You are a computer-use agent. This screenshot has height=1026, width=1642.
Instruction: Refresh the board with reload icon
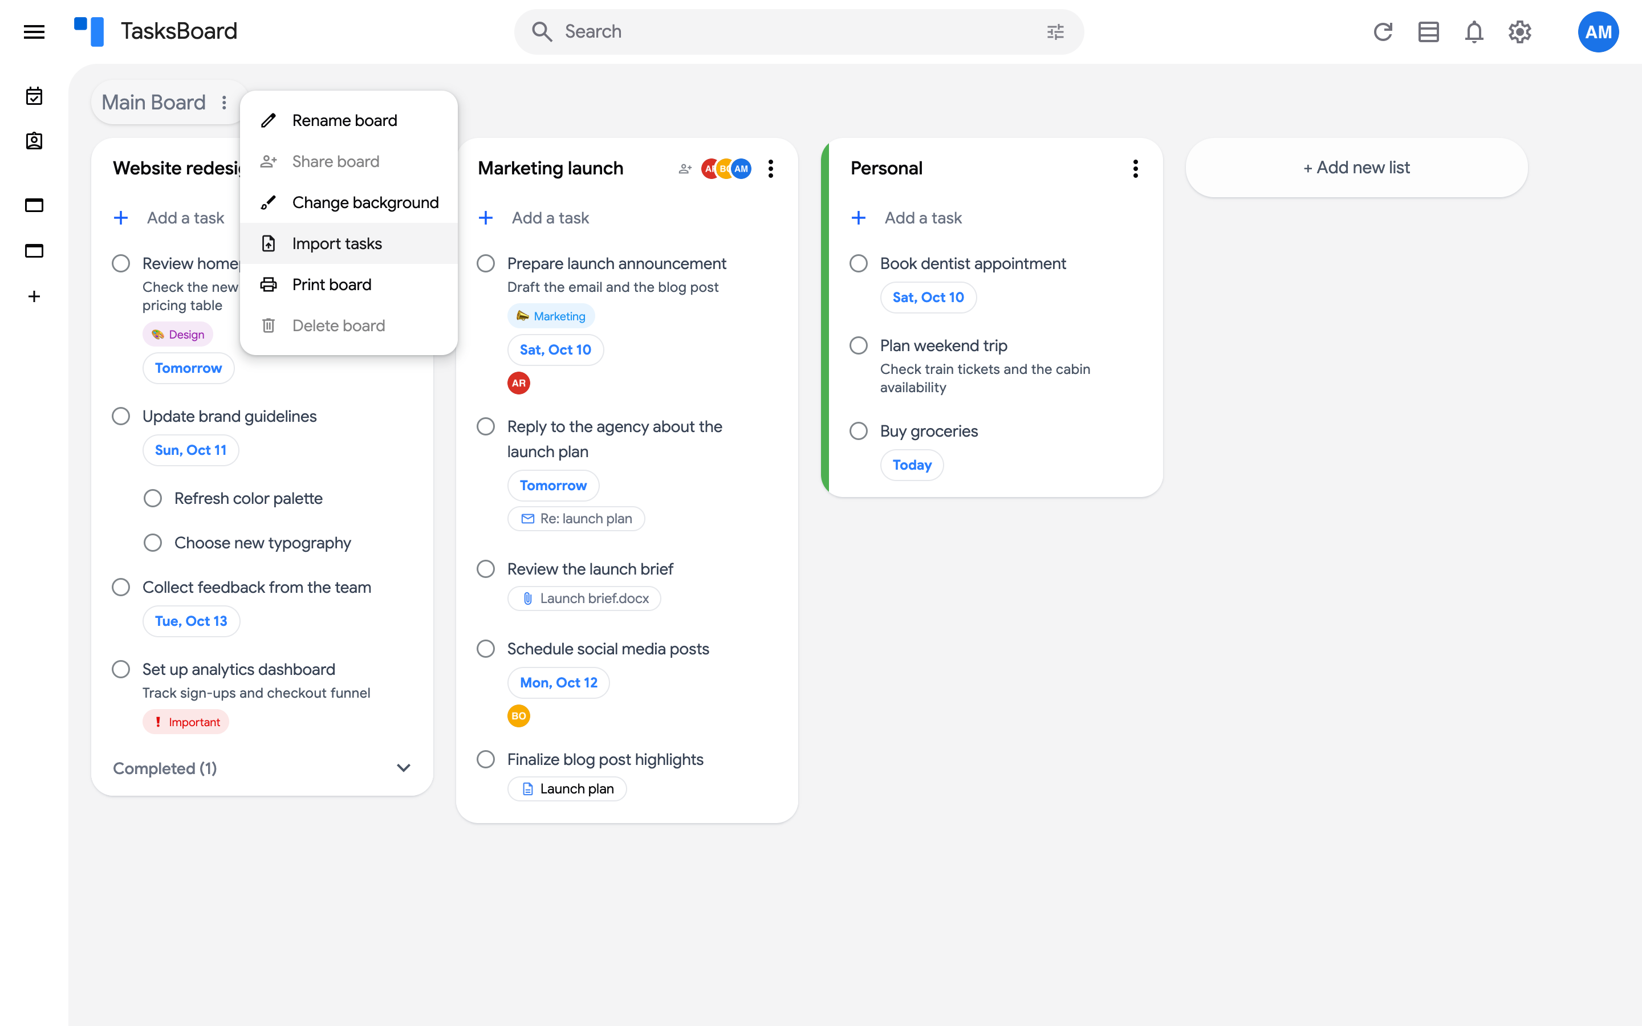pos(1383,31)
